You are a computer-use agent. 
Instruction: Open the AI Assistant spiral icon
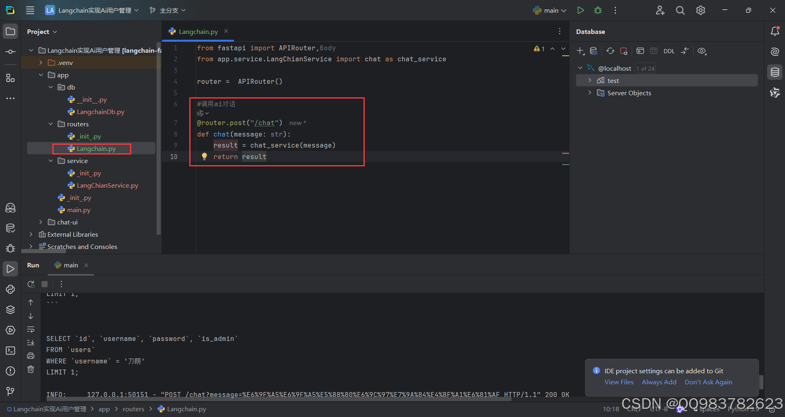click(x=775, y=52)
